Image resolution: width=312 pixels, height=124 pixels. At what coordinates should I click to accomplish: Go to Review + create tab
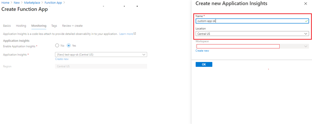click(x=73, y=26)
